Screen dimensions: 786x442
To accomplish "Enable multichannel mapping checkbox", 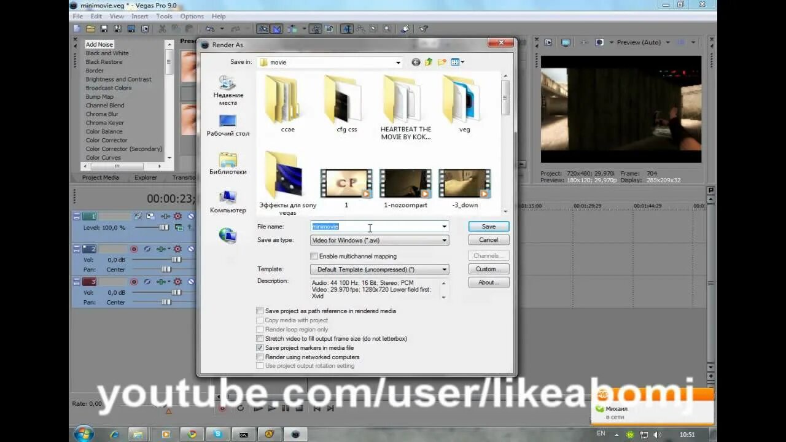I will 314,256.
